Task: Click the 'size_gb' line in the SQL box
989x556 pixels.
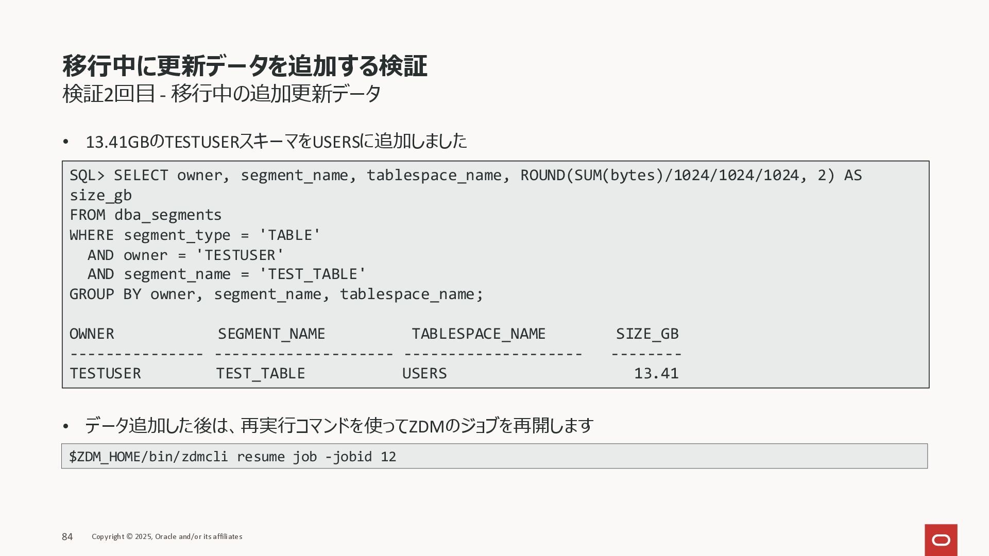Action: tap(100, 196)
